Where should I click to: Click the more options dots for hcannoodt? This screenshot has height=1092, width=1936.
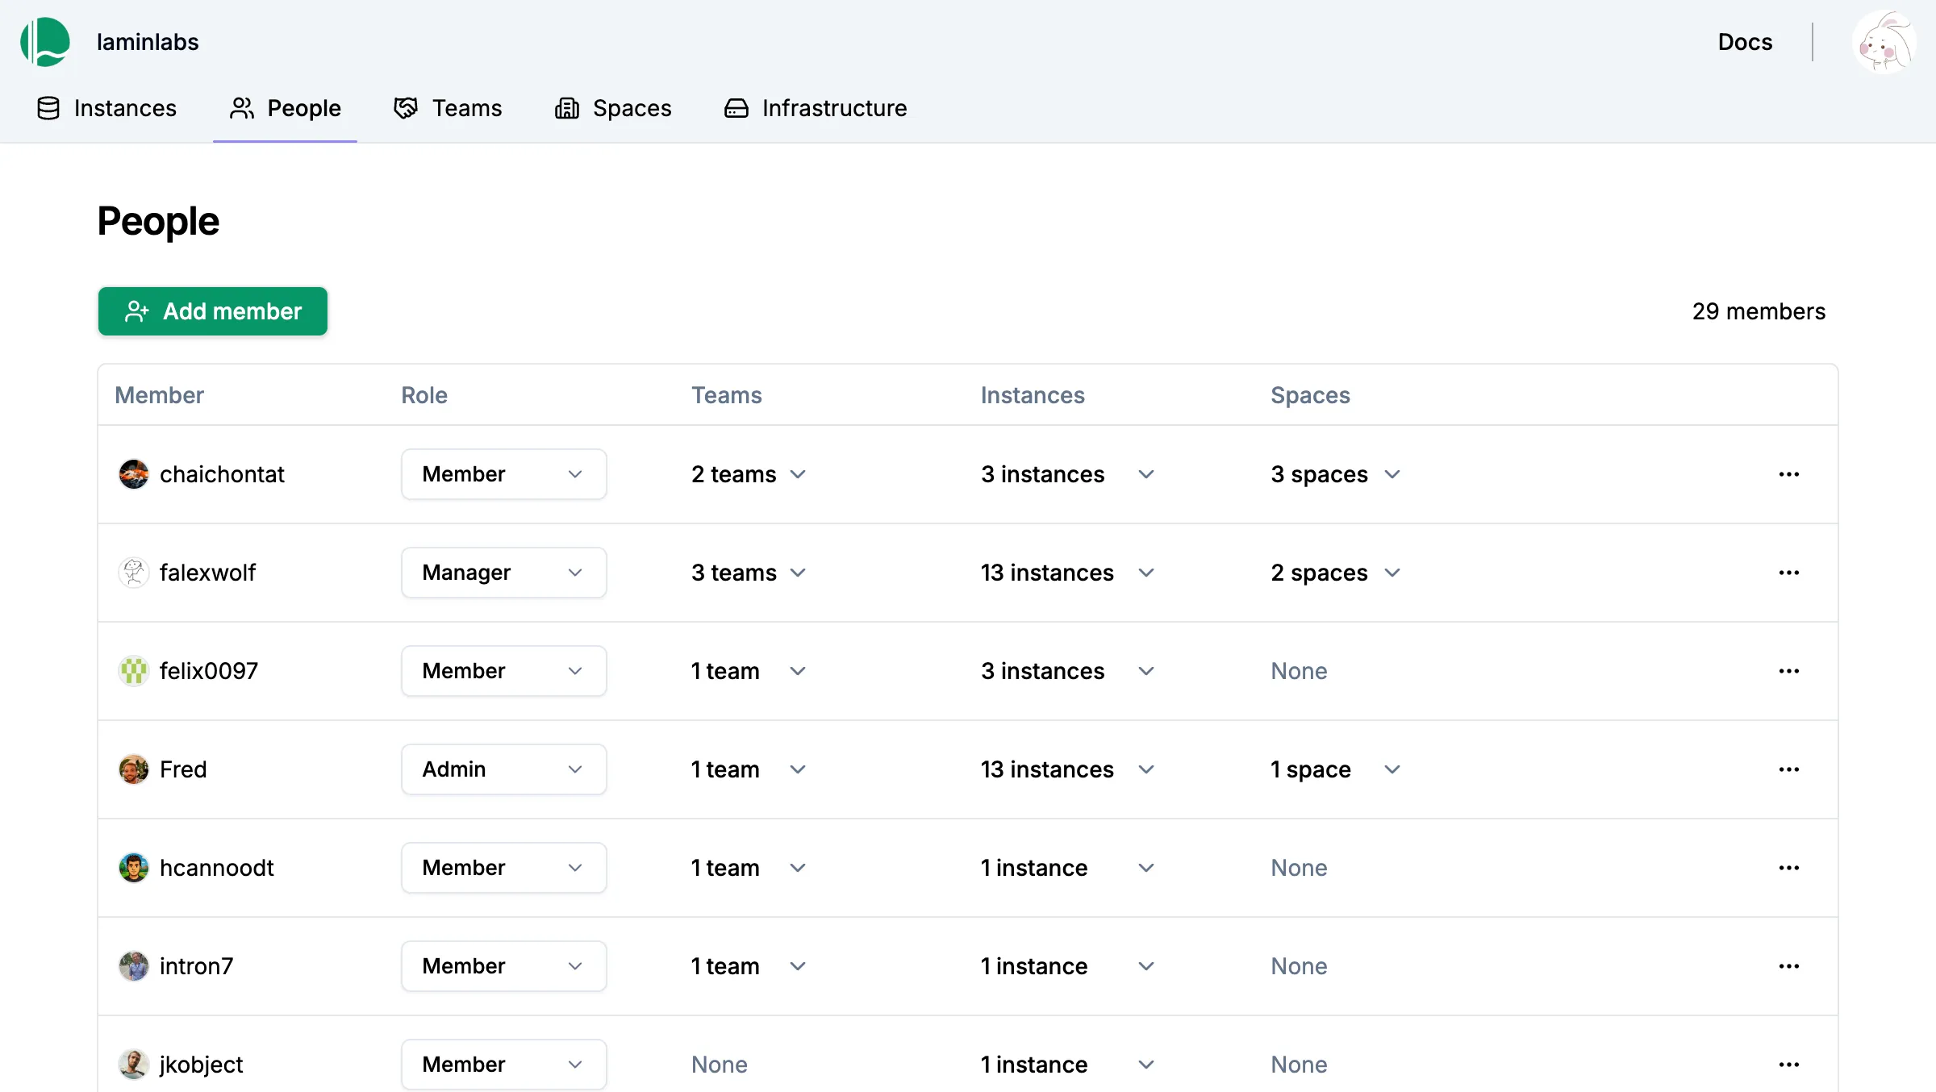(1788, 868)
